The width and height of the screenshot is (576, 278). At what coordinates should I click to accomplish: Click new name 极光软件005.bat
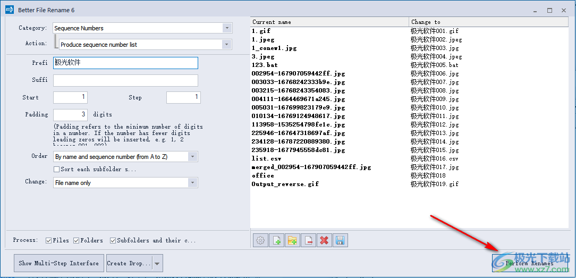click(x=435, y=65)
